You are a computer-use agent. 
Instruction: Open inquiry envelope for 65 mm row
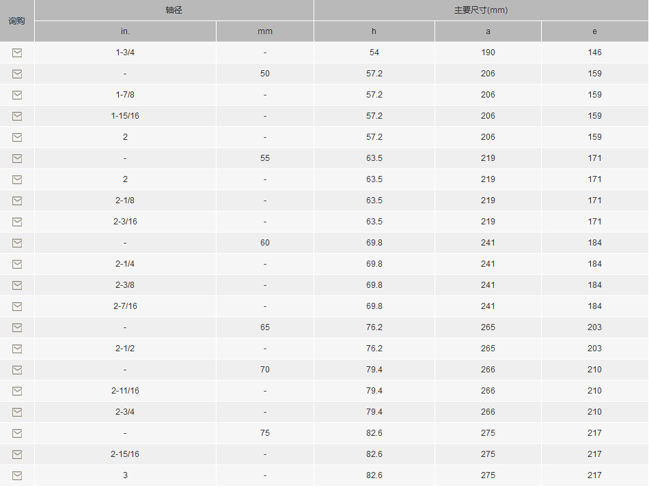point(17,327)
